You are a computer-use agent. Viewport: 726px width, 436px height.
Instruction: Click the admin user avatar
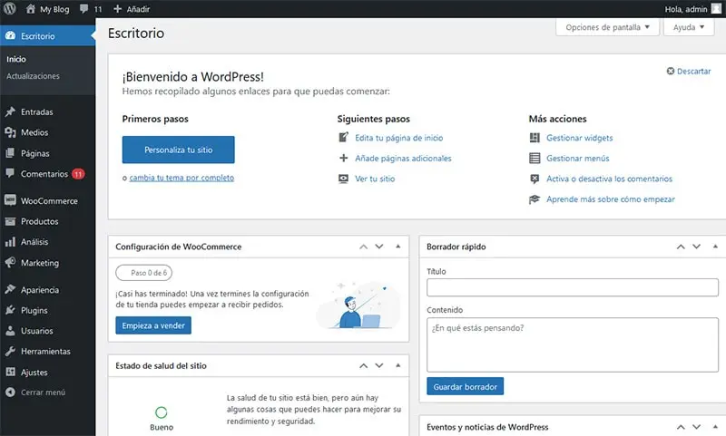pyautogui.click(x=717, y=9)
